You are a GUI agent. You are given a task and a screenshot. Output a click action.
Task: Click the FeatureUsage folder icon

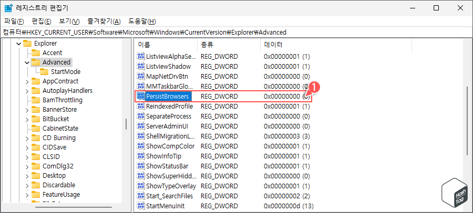pos(36,195)
